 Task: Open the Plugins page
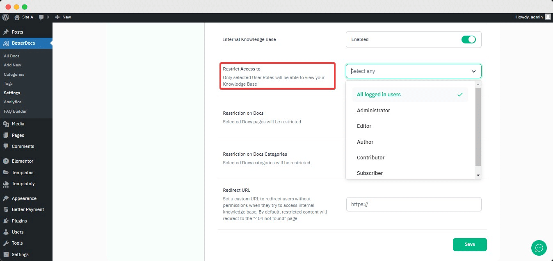pyautogui.click(x=18, y=220)
